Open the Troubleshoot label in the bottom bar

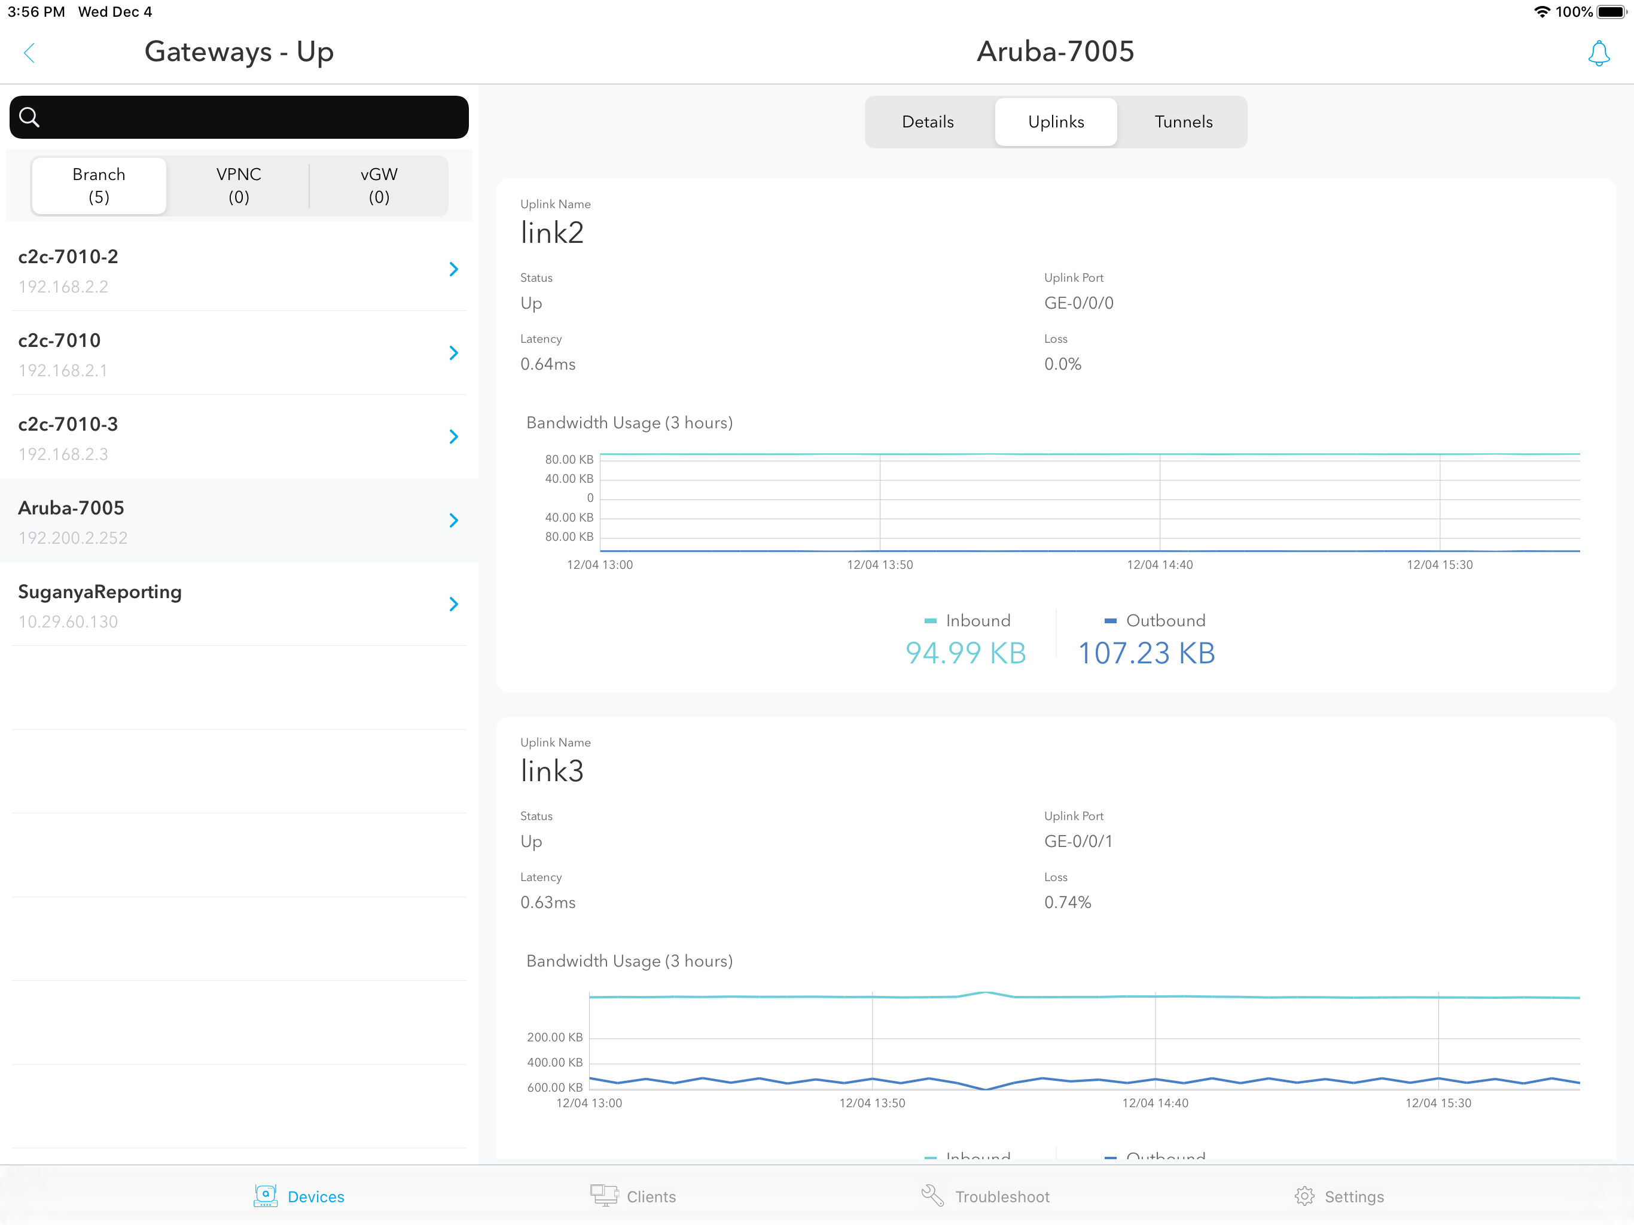click(x=1002, y=1197)
